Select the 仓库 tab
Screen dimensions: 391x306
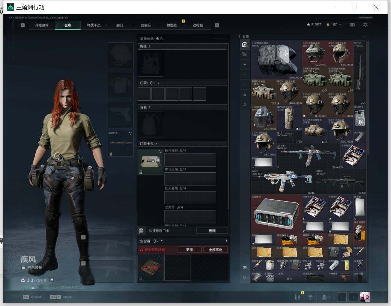pos(68,25)
